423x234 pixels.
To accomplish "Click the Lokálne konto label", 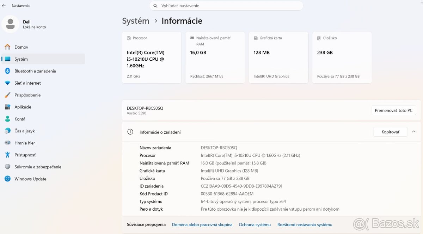I will tap(35, 27).
